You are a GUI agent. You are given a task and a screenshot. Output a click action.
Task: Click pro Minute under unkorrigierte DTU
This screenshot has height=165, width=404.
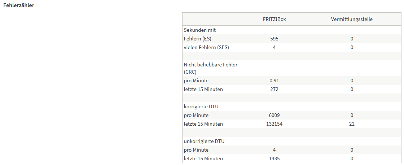coord(196,150)
